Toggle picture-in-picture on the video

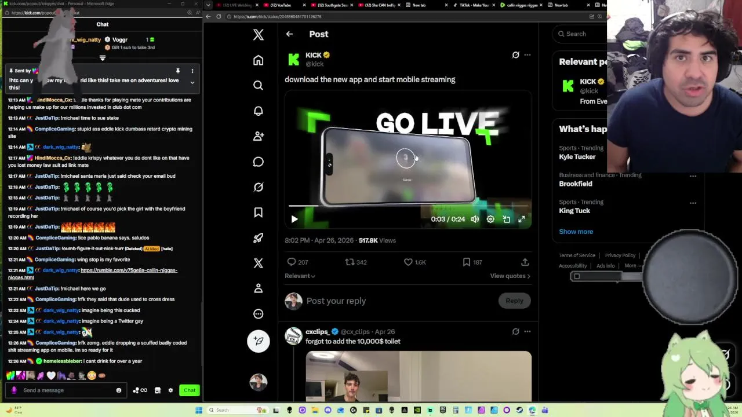point(506,220)
